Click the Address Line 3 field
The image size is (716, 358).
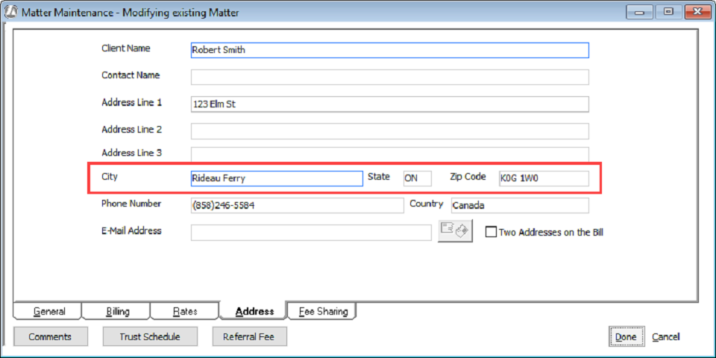pos(389,154)
